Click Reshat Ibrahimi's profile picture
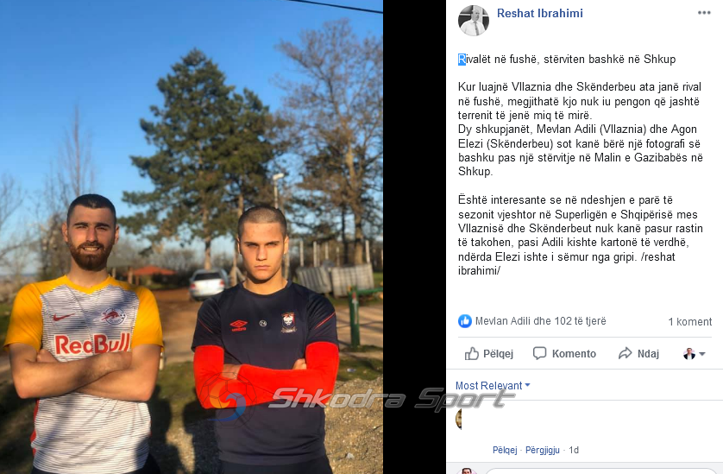This screenshot has height=474, width=723. 474,21
